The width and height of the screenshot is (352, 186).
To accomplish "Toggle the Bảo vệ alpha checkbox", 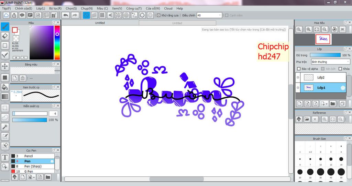I will (x=299, y=69).
